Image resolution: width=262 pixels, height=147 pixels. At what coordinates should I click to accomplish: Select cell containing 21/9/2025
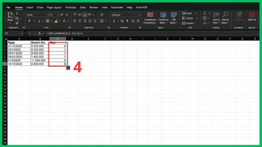point(19,60)
